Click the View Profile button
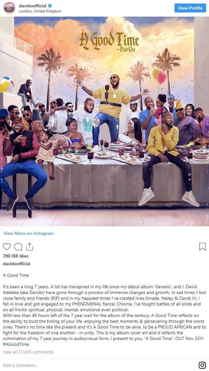 tap(190, 8)
